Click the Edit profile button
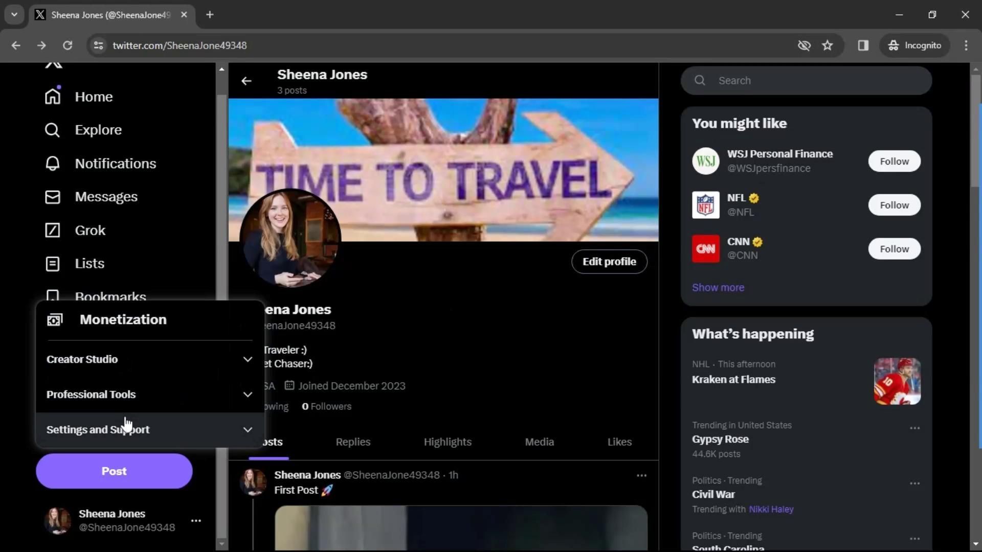This screenshot has height=552, width=982. [609, 262]
